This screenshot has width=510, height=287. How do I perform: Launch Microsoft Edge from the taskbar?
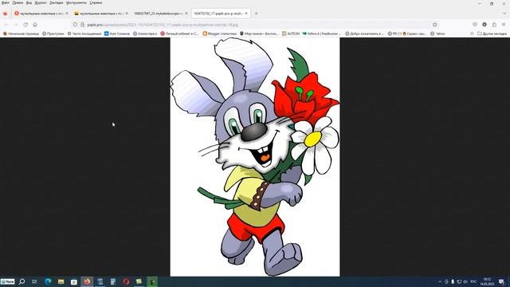48,281
